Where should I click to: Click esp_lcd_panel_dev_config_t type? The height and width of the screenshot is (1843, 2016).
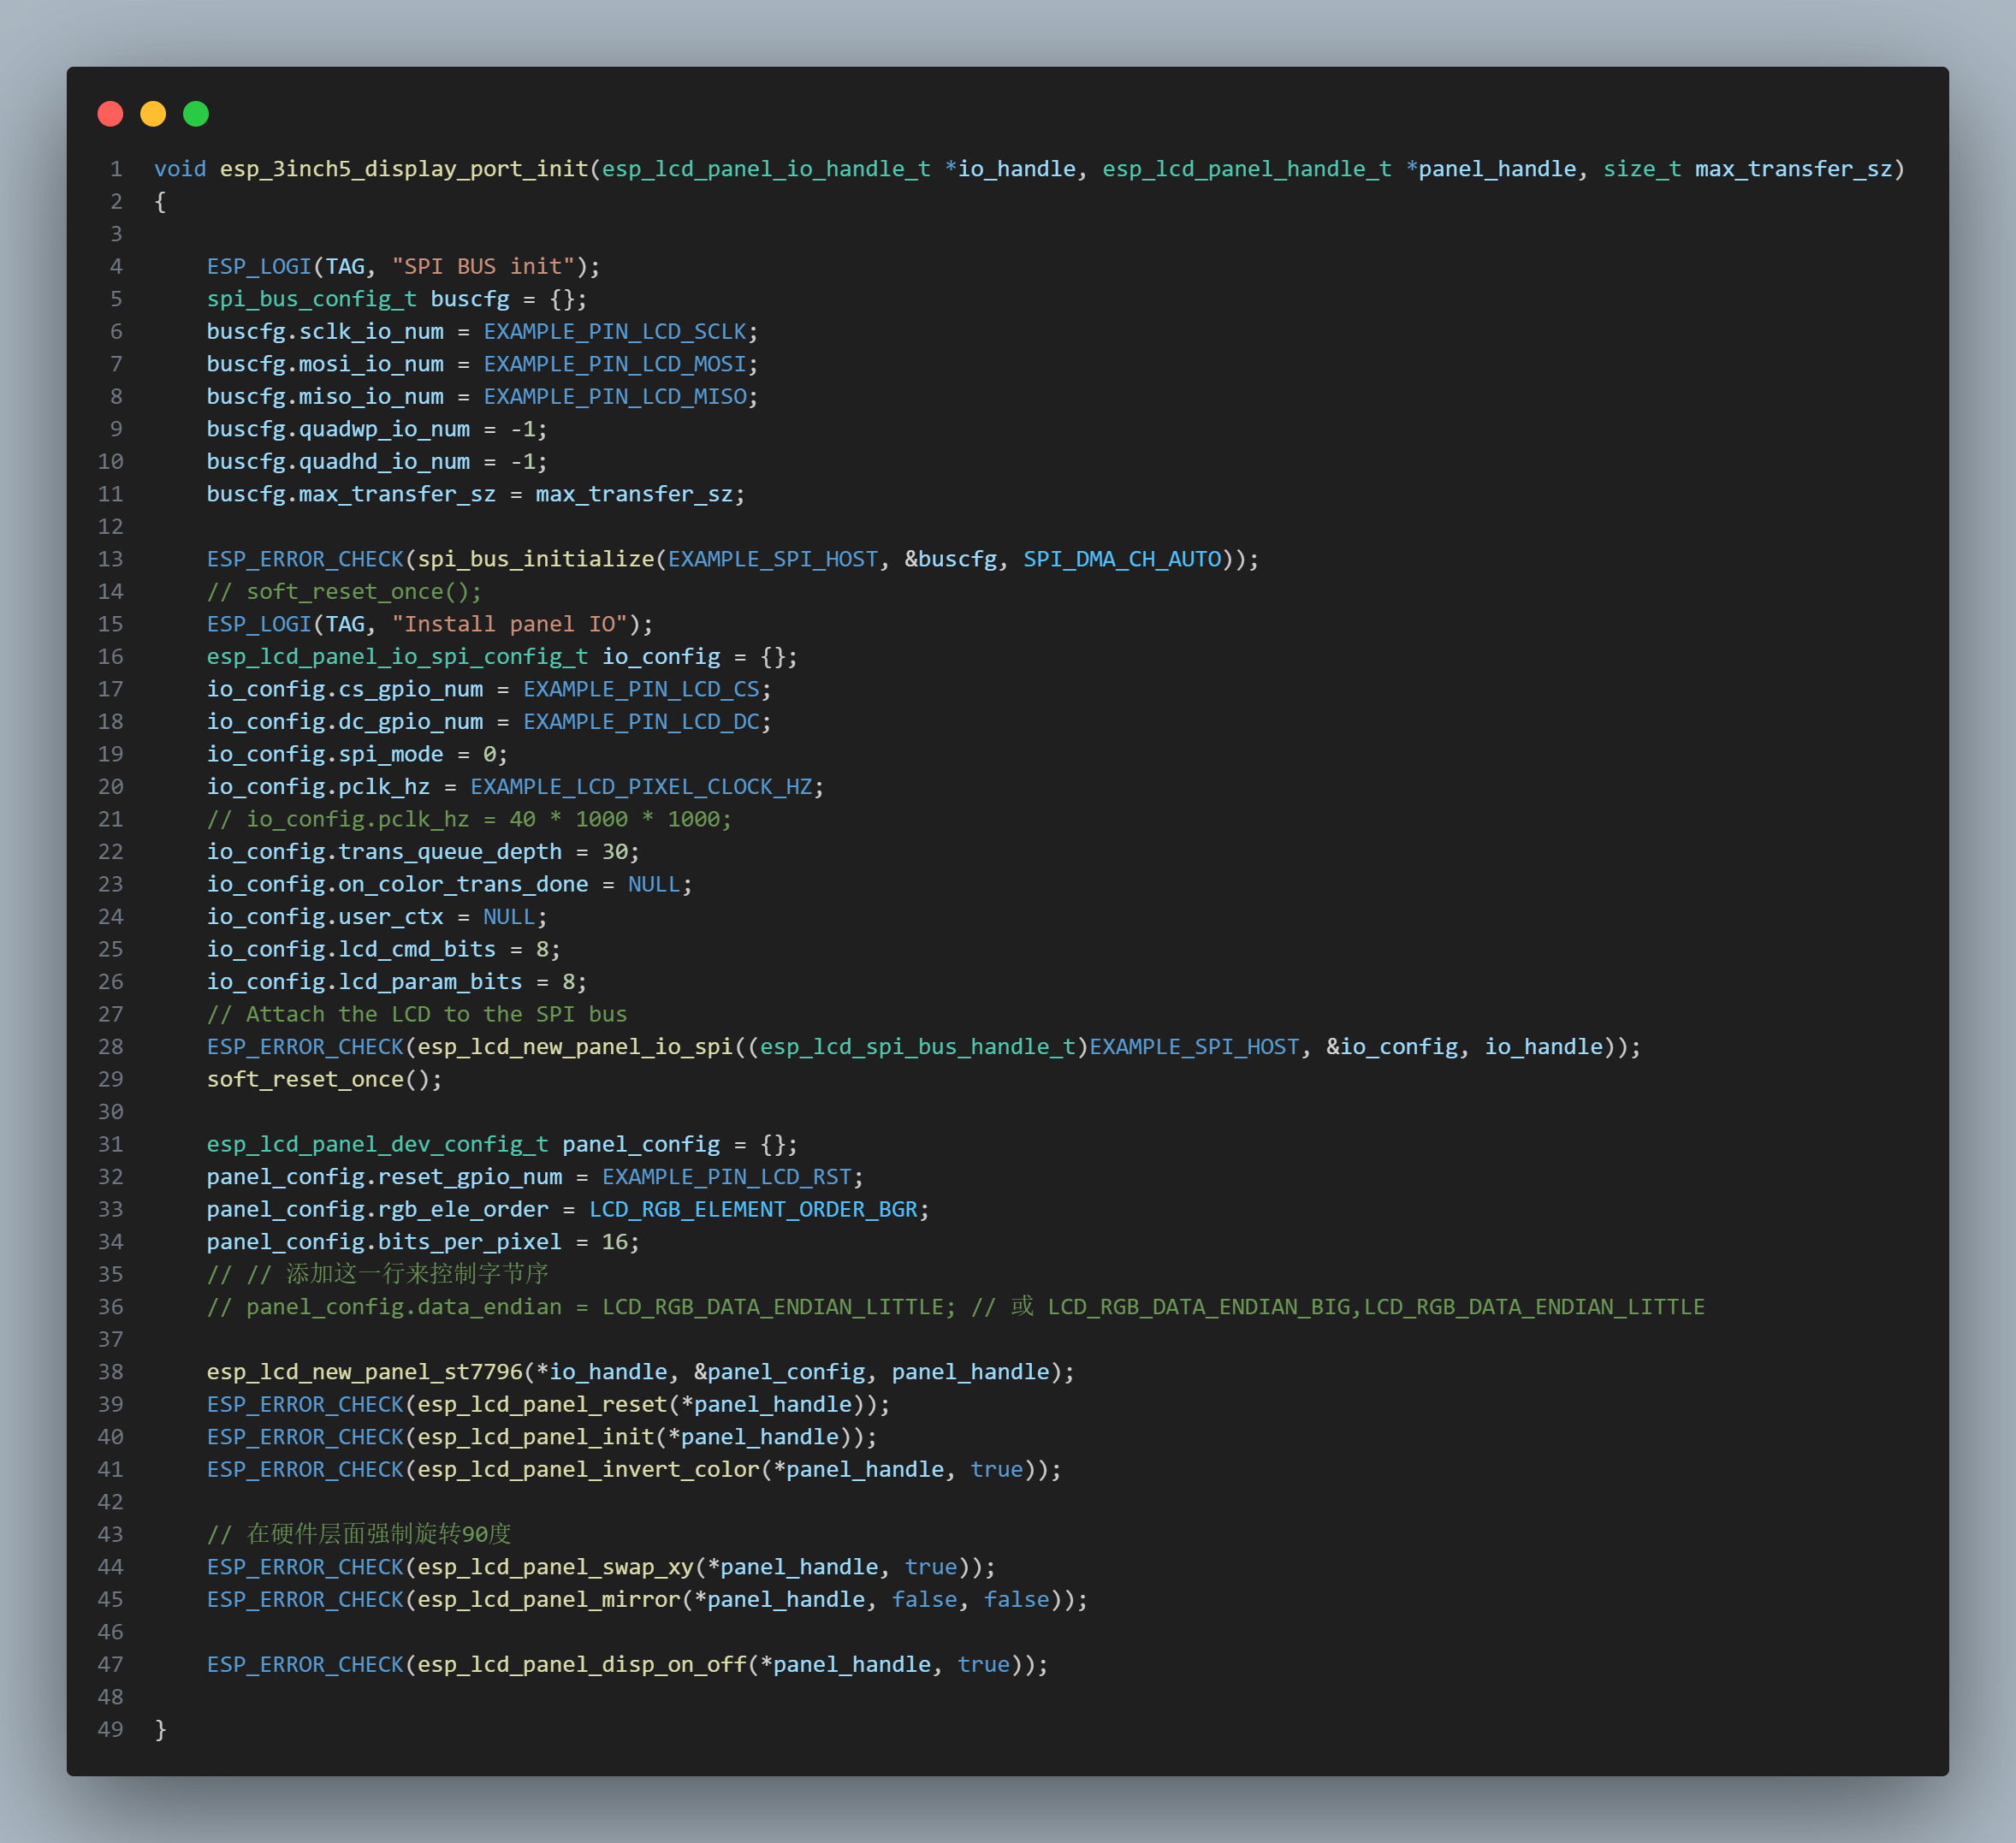click(377, 1144)
